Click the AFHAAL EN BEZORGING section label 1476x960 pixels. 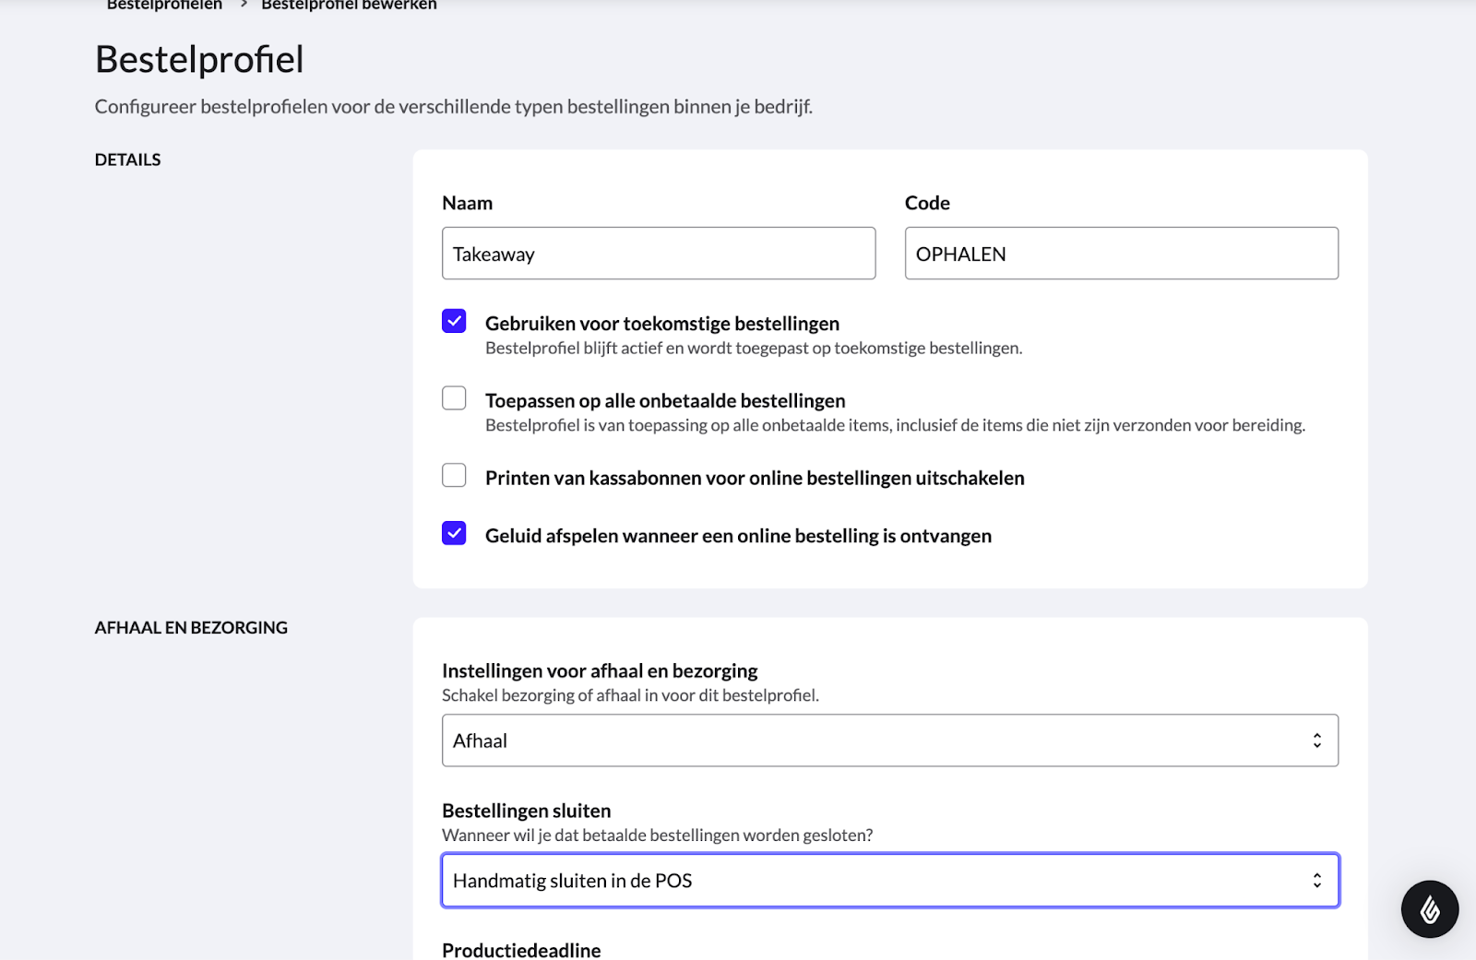191,628
